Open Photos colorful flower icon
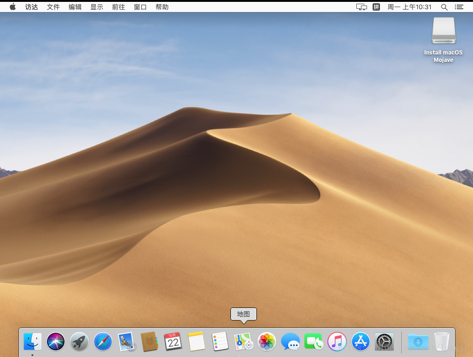This screenshot has height=357, width=473. (x=267, y=342)
